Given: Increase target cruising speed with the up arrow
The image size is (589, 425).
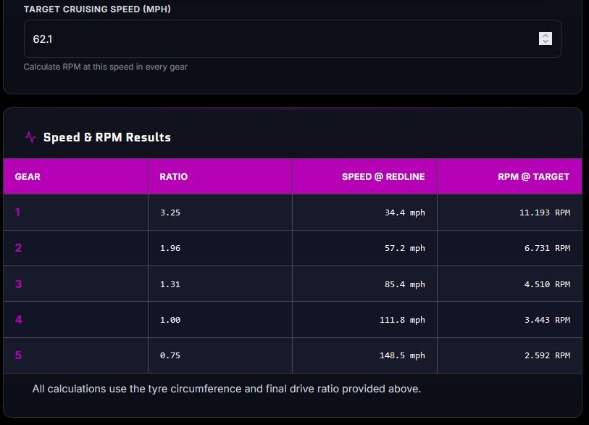Looking at the screenshot, I should [546, 36].
